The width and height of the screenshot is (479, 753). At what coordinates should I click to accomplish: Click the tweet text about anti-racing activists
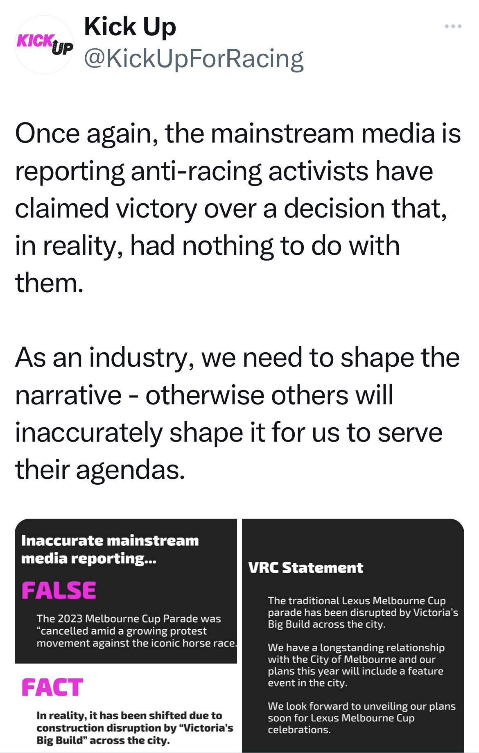pos(238,208)
